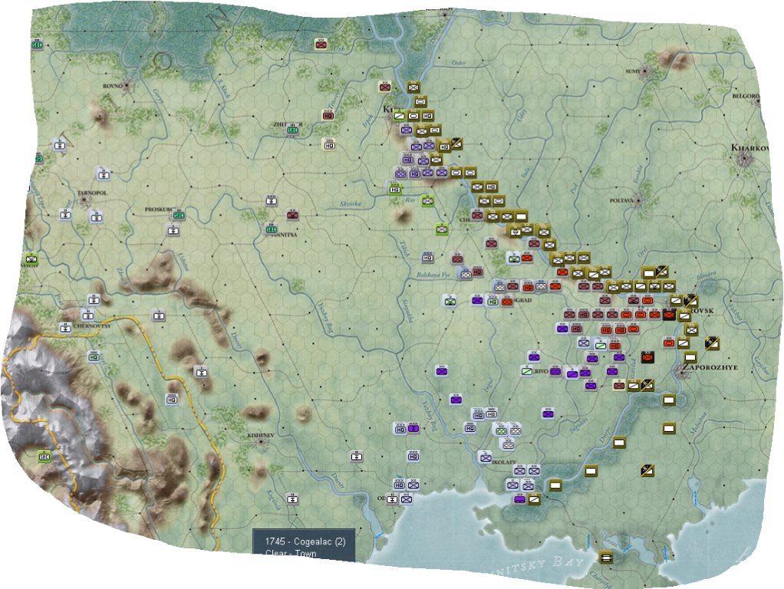Select the dark red infantry counter northeast of Vinnitsa
Viewport: 784px width, 589px height.
point(293,215)
